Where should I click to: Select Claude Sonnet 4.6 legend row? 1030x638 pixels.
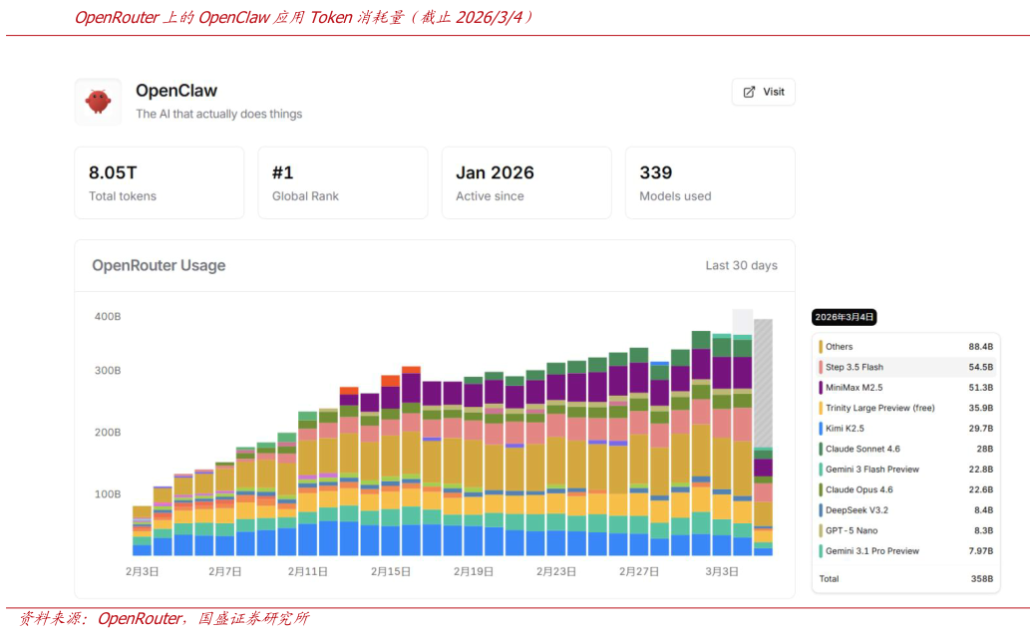862,449
